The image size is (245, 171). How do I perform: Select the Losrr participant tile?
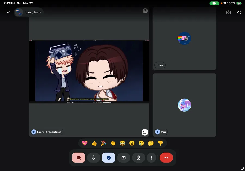184,38
